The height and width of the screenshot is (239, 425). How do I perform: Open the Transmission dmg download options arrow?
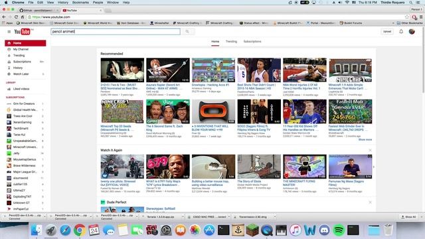(274, 217)
